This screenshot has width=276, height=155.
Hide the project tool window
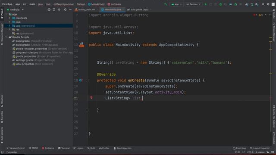pos(70,9)
